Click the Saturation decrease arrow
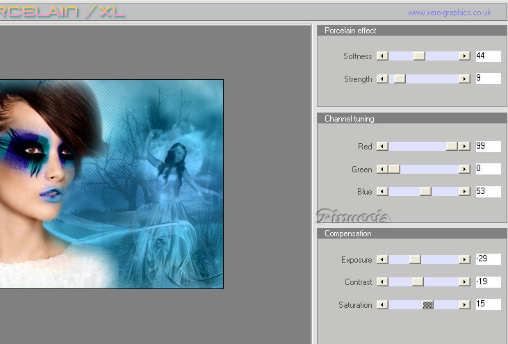This screenshot has height=344, width=508. pyautogui.click(x=382, y=304)
